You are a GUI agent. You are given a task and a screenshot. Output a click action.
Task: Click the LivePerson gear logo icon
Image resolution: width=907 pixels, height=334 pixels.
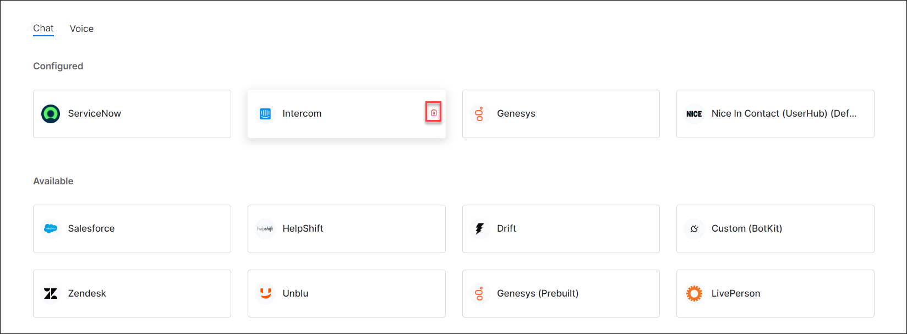694,293
